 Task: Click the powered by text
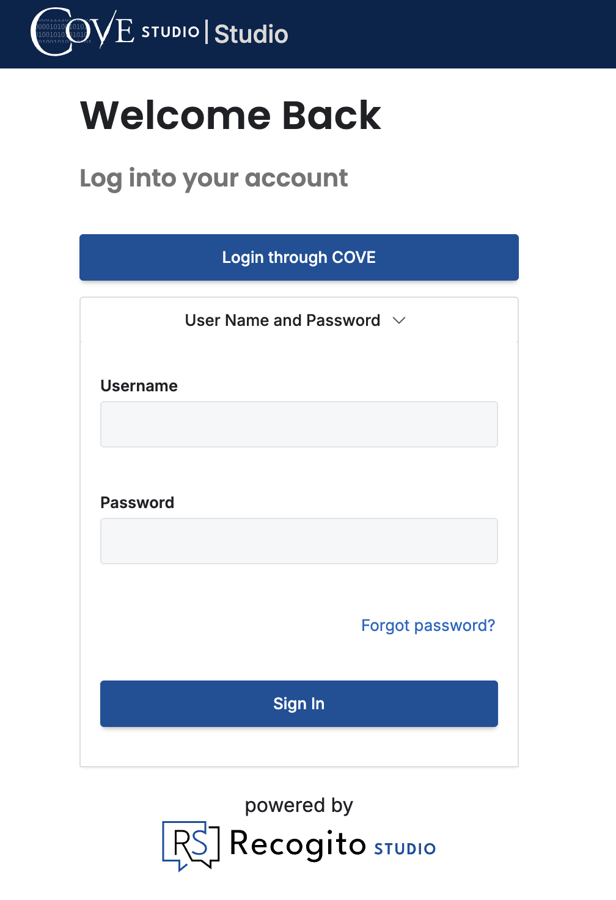click(299, 805)
